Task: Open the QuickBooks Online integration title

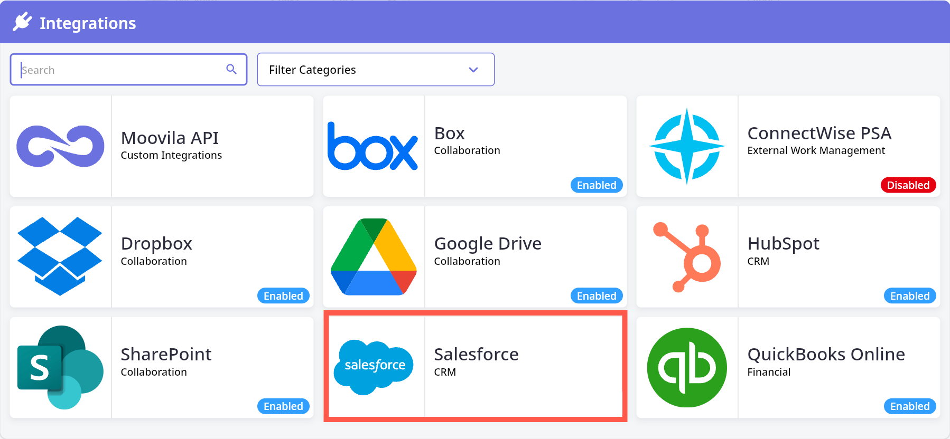Action: pyautogui.click(x=826, y=354)
